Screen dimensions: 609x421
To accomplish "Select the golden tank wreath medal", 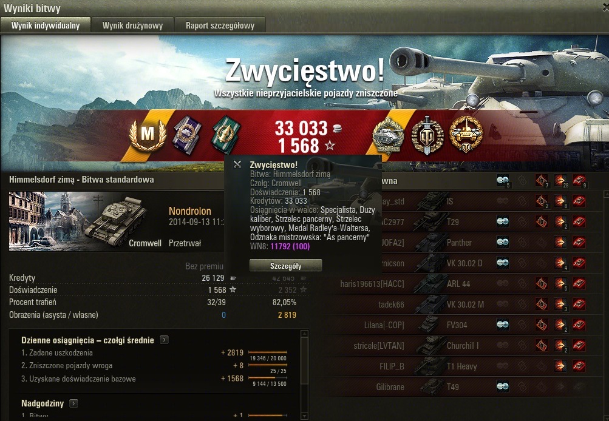I will click(466, 134).
